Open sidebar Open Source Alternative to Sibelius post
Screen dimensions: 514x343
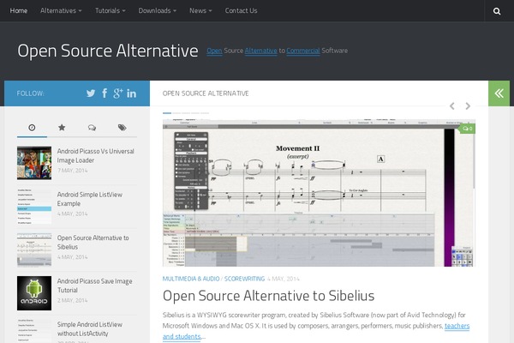[x=93, y=242]
